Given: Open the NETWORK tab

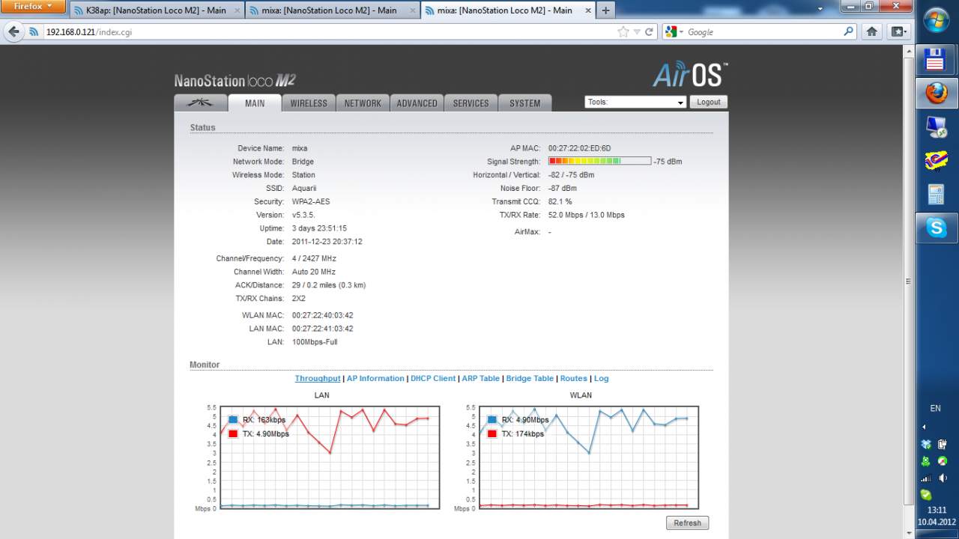Looking at the screenshot, I should 363,103.
